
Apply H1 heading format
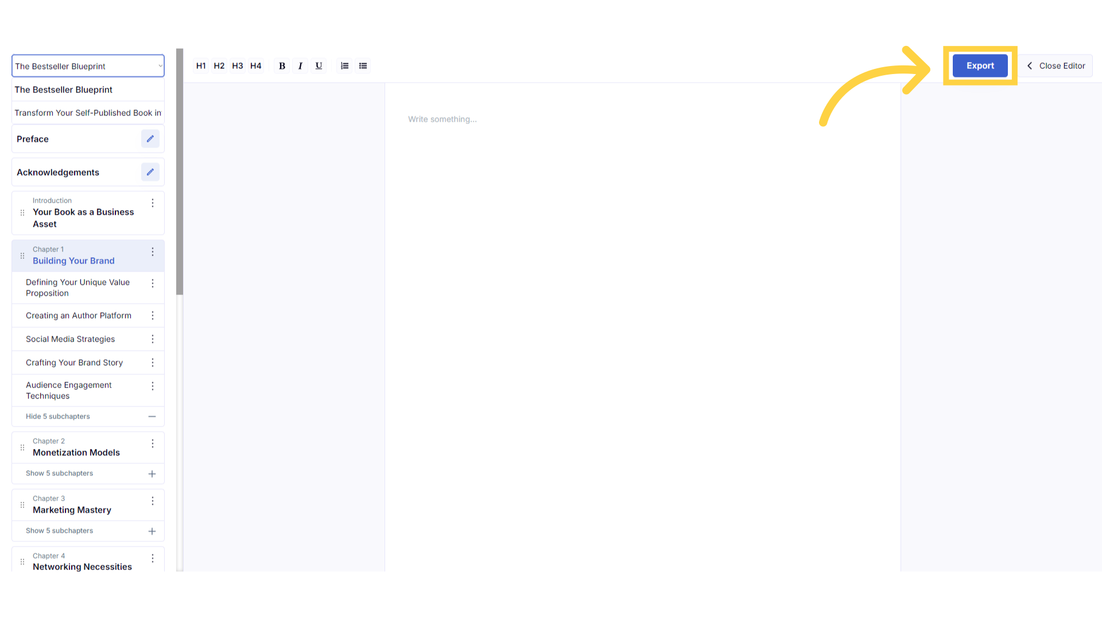pos(201,66)
